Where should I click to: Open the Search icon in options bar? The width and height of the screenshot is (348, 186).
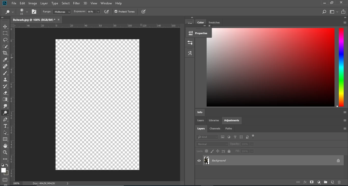pos(324,12)
